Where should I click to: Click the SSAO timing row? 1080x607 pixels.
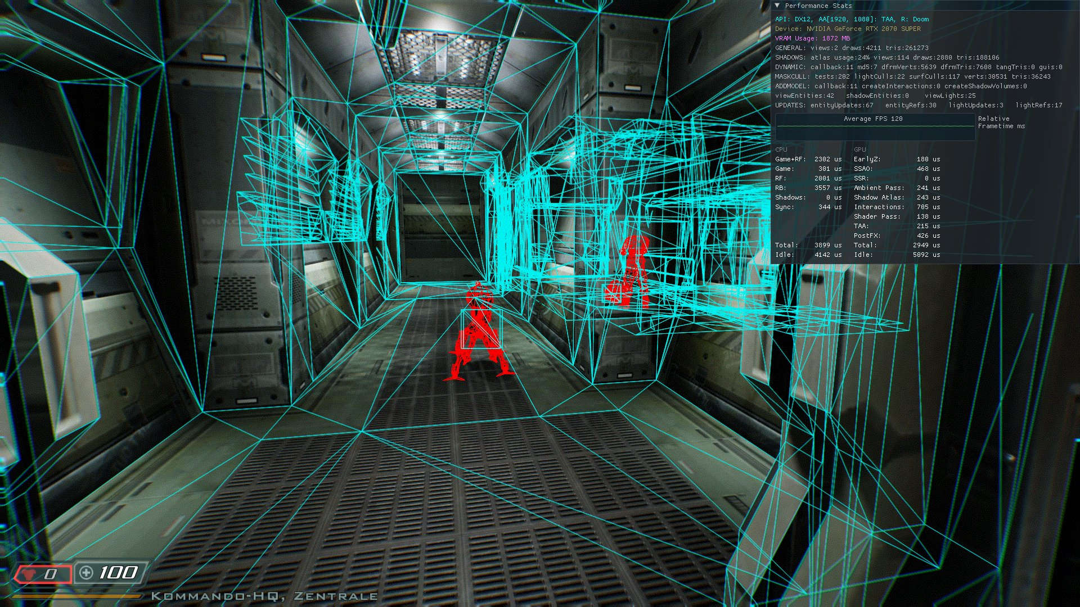[896, 169]
